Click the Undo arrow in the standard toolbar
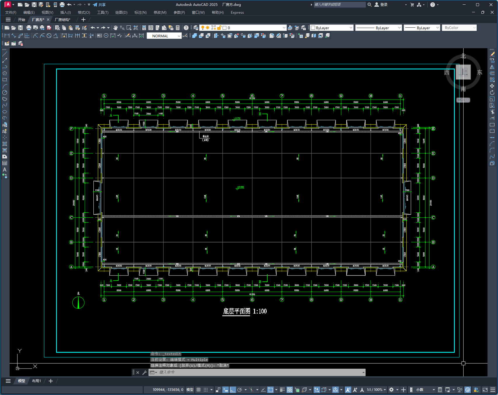Viewport: 498px width, 395px height. pyautogui.click(x=93, y=28)
